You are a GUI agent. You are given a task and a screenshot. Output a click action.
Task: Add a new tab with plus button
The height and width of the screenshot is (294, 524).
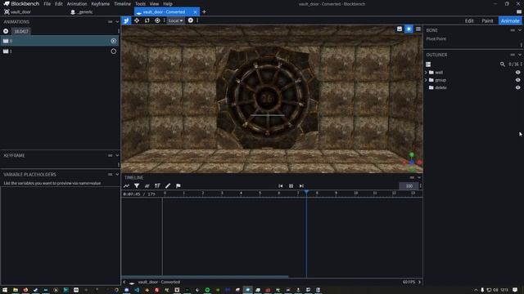[x=204, y=12]
